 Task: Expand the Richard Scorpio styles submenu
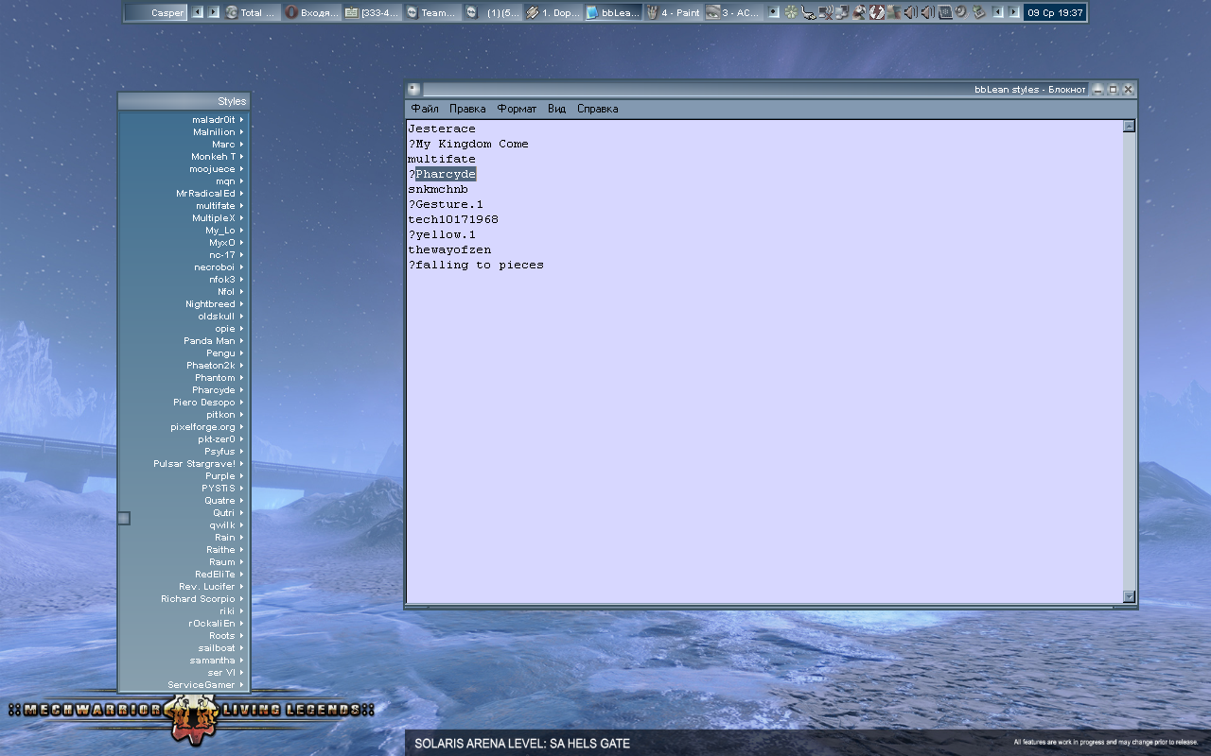click(x=184, y=599)
